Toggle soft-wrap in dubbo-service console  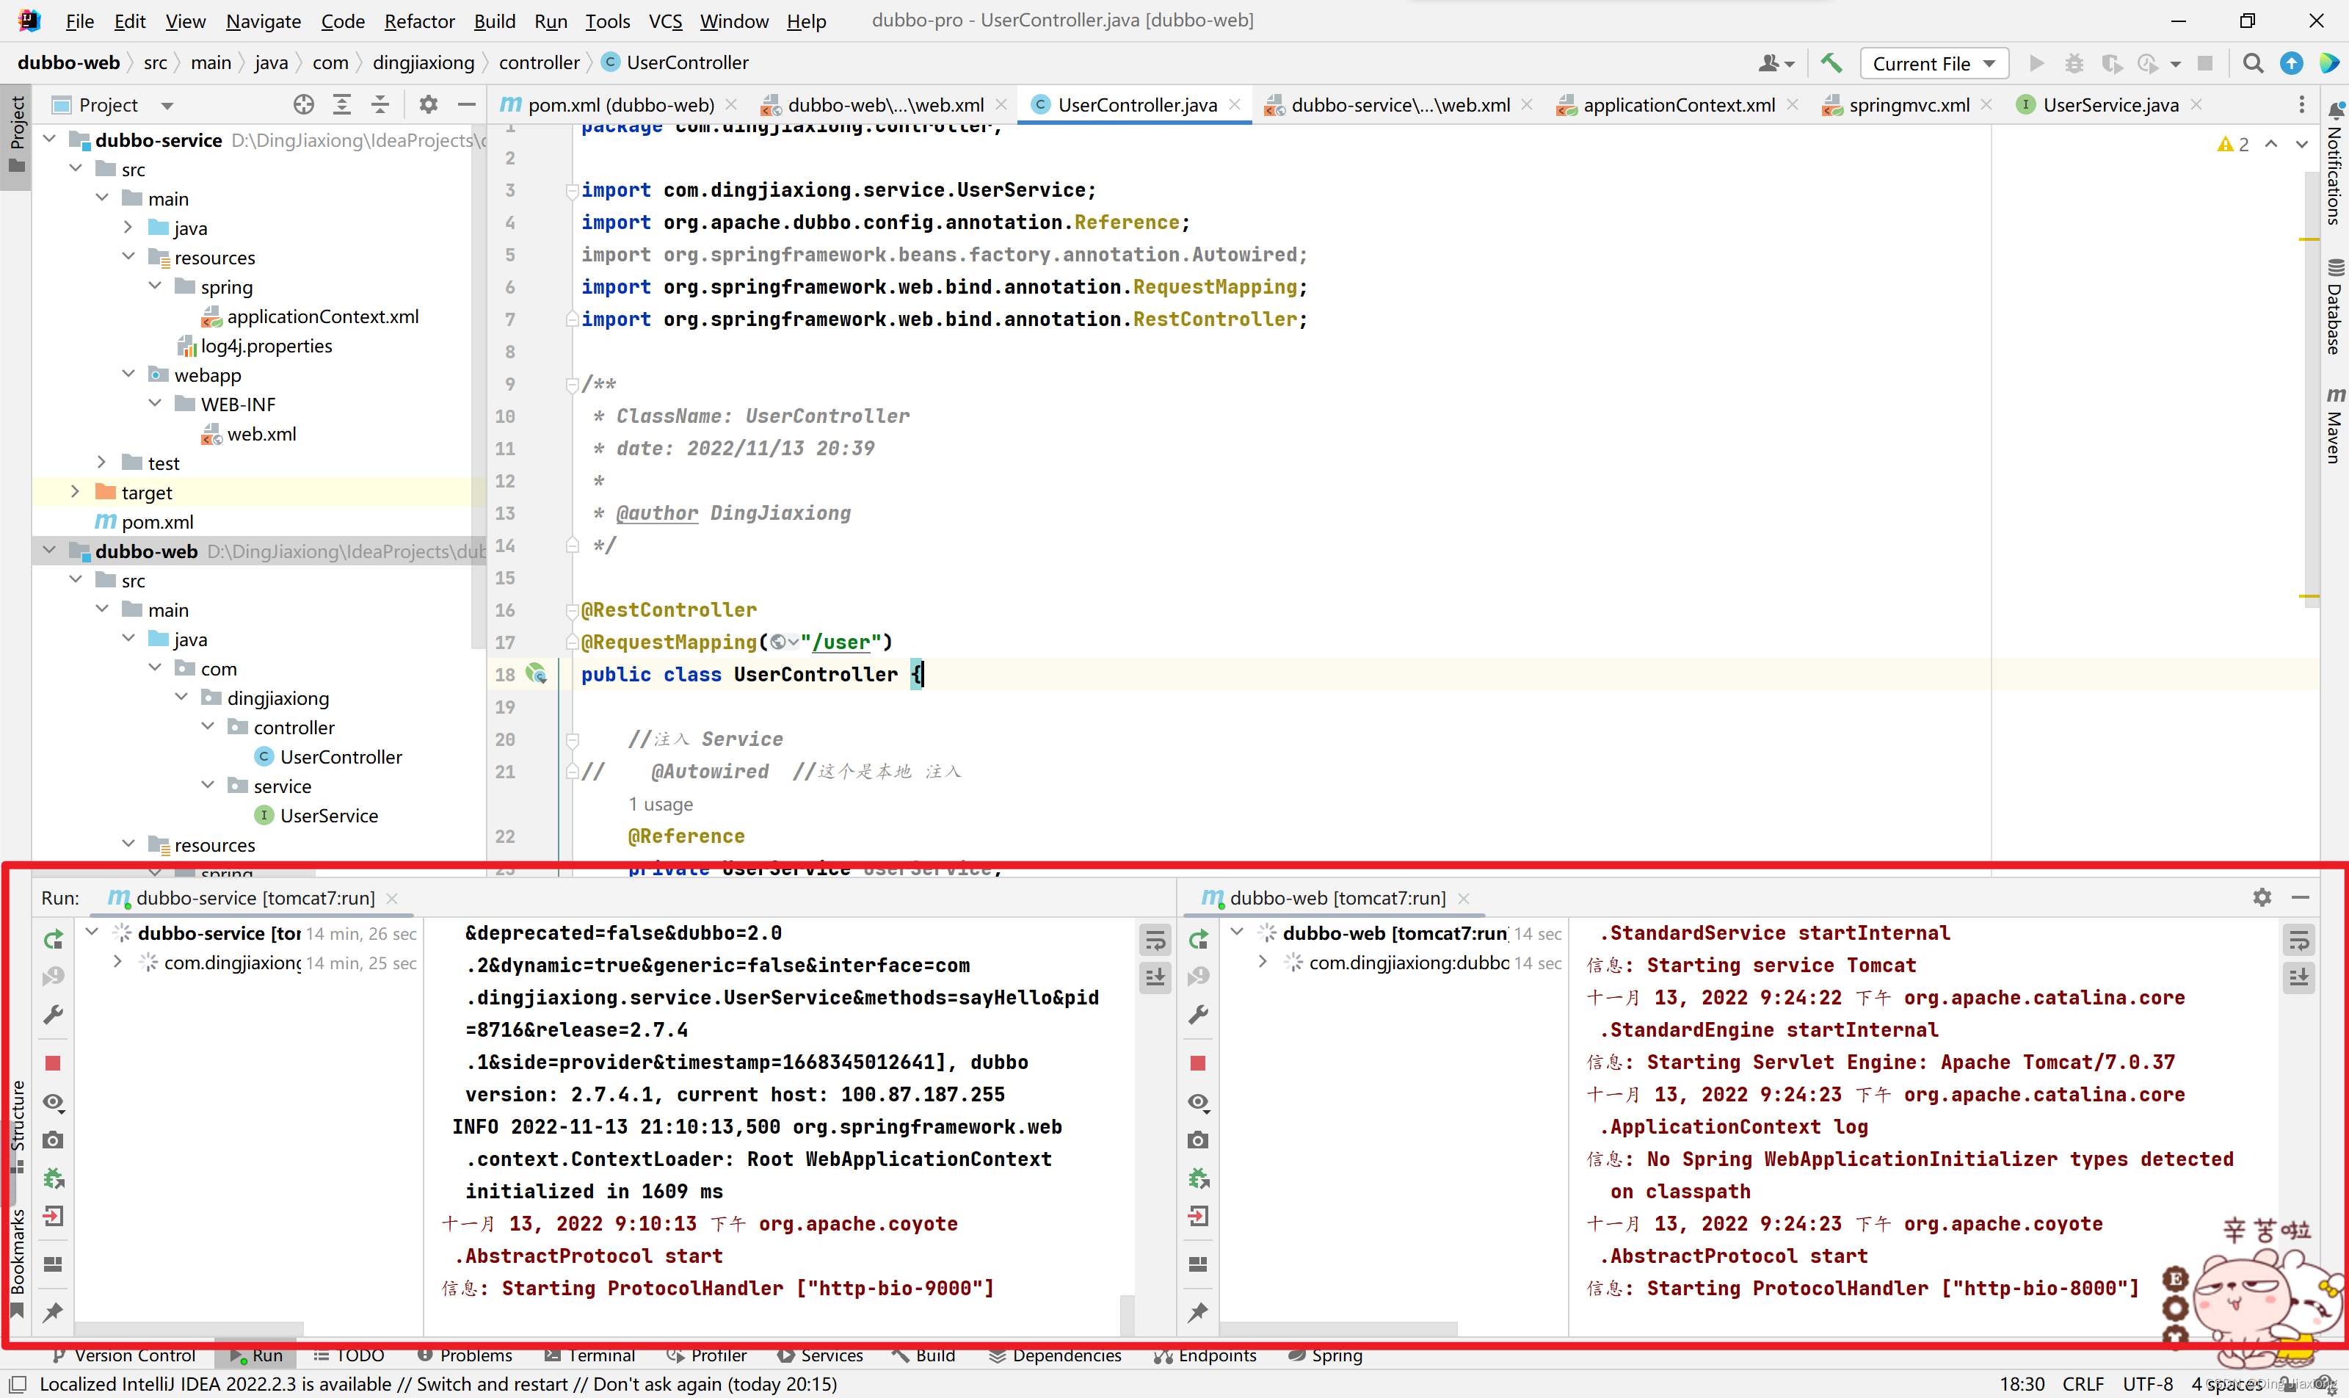(x=1155, y=939)
